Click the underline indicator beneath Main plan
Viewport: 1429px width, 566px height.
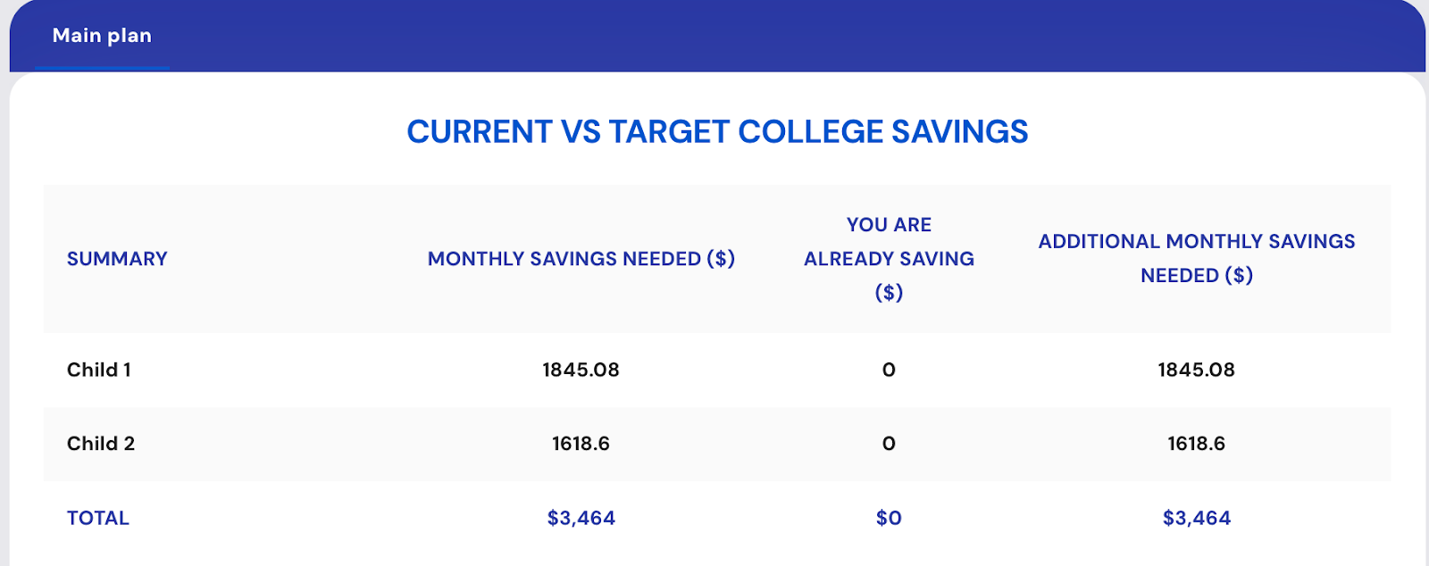[102, 68]
